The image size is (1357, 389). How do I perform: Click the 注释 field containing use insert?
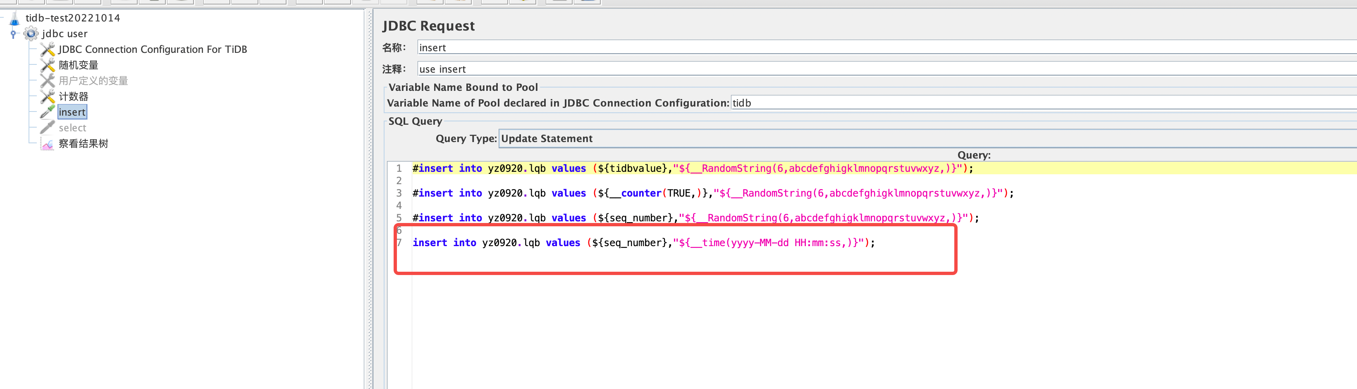pyautogui.click(x=887, y=69)
